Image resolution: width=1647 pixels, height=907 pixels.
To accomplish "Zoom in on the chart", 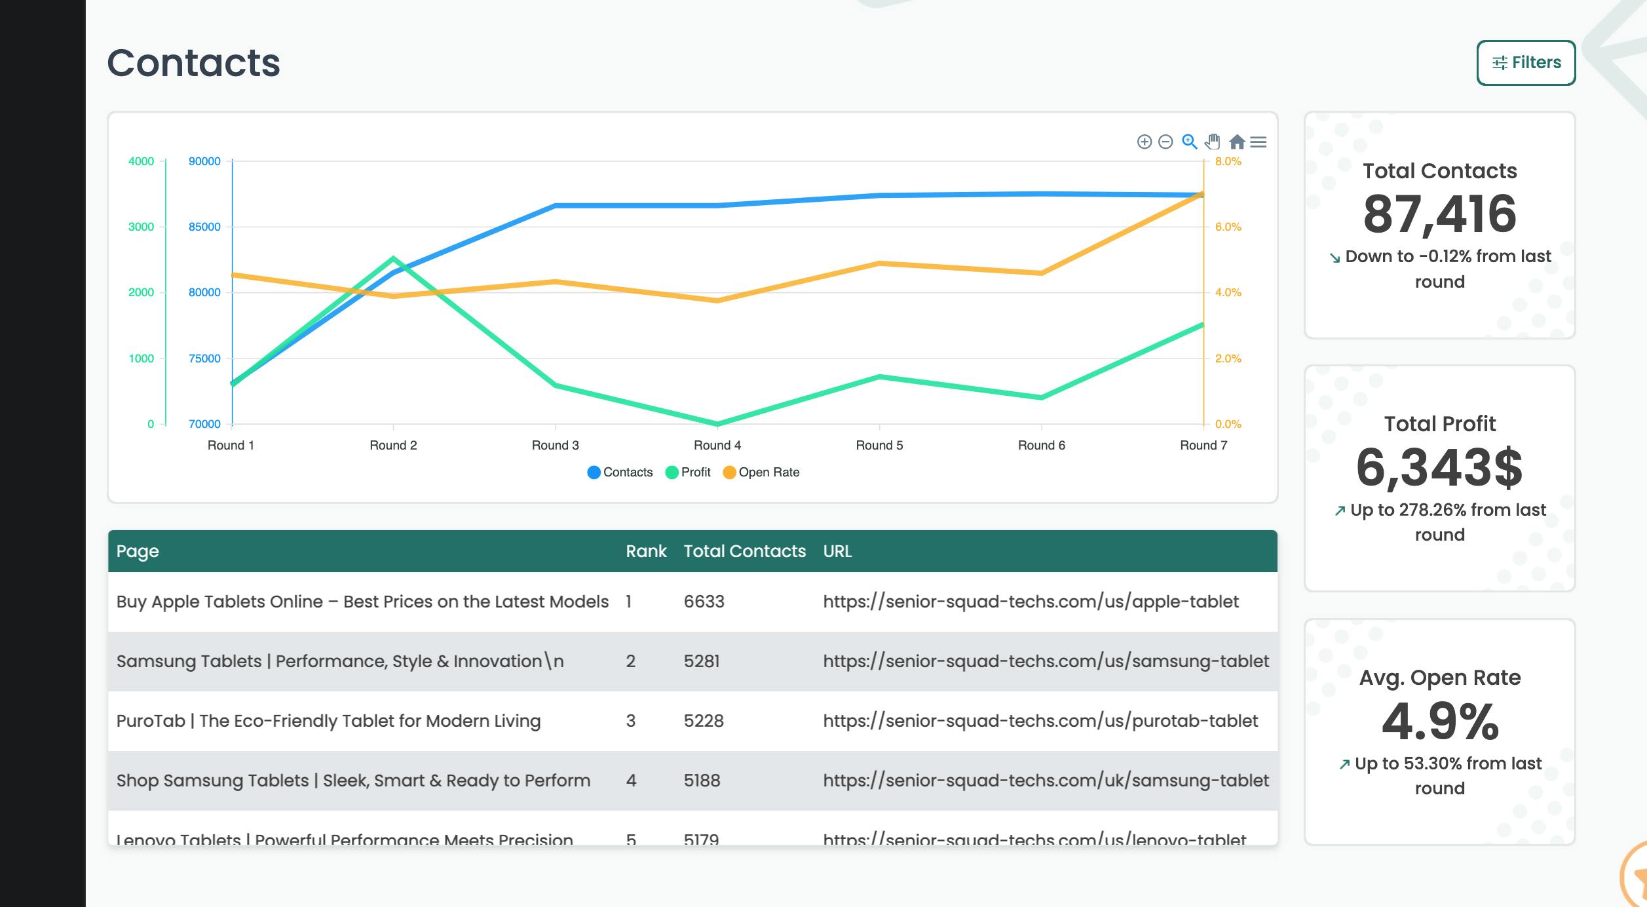I will 1145,142.
